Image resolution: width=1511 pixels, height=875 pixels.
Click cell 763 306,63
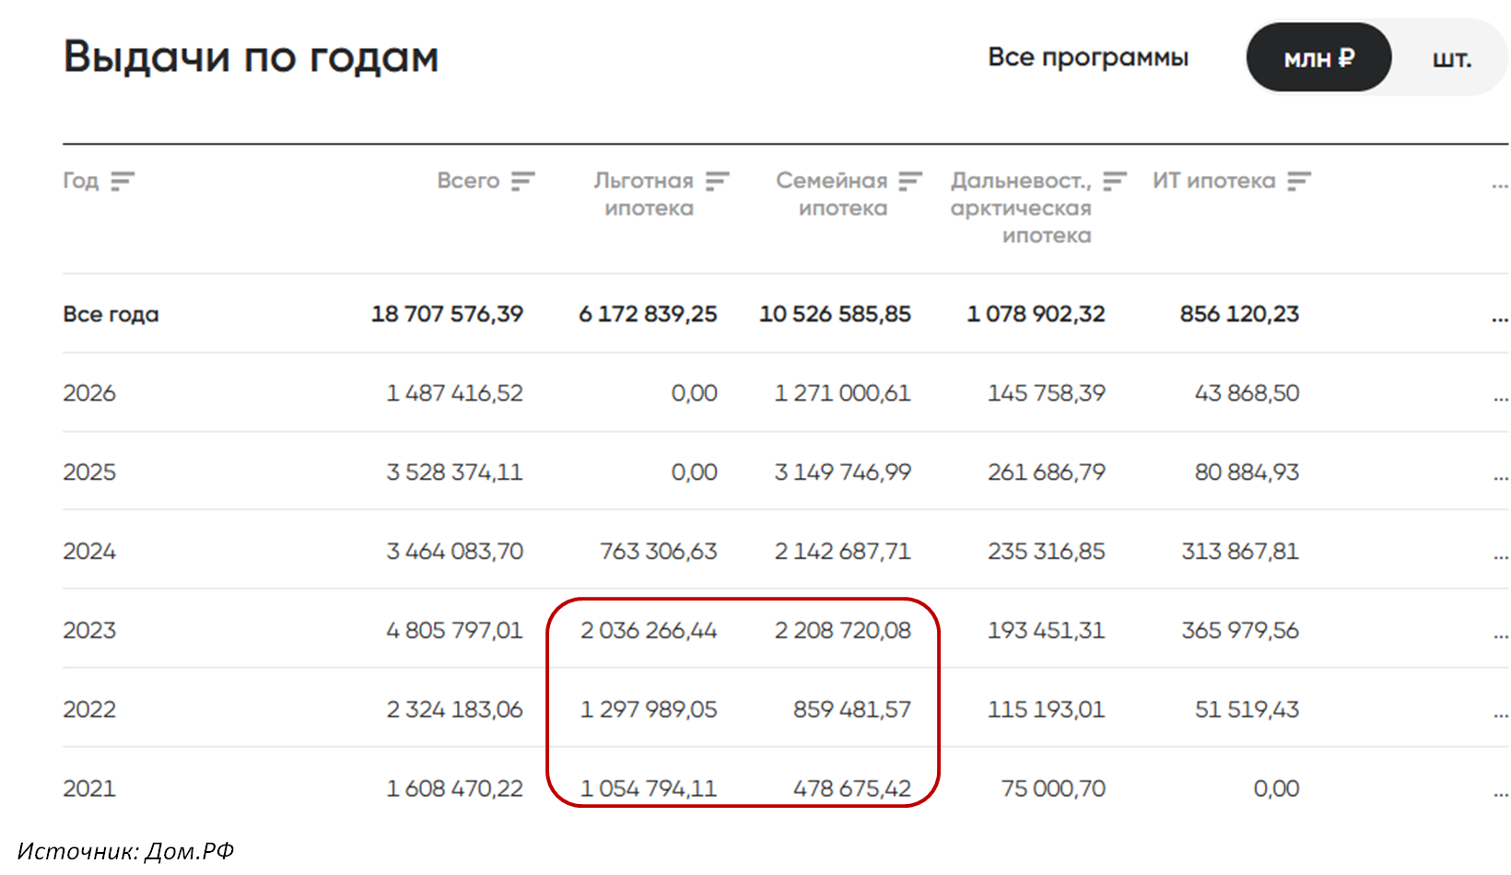[x=658, y=552]
